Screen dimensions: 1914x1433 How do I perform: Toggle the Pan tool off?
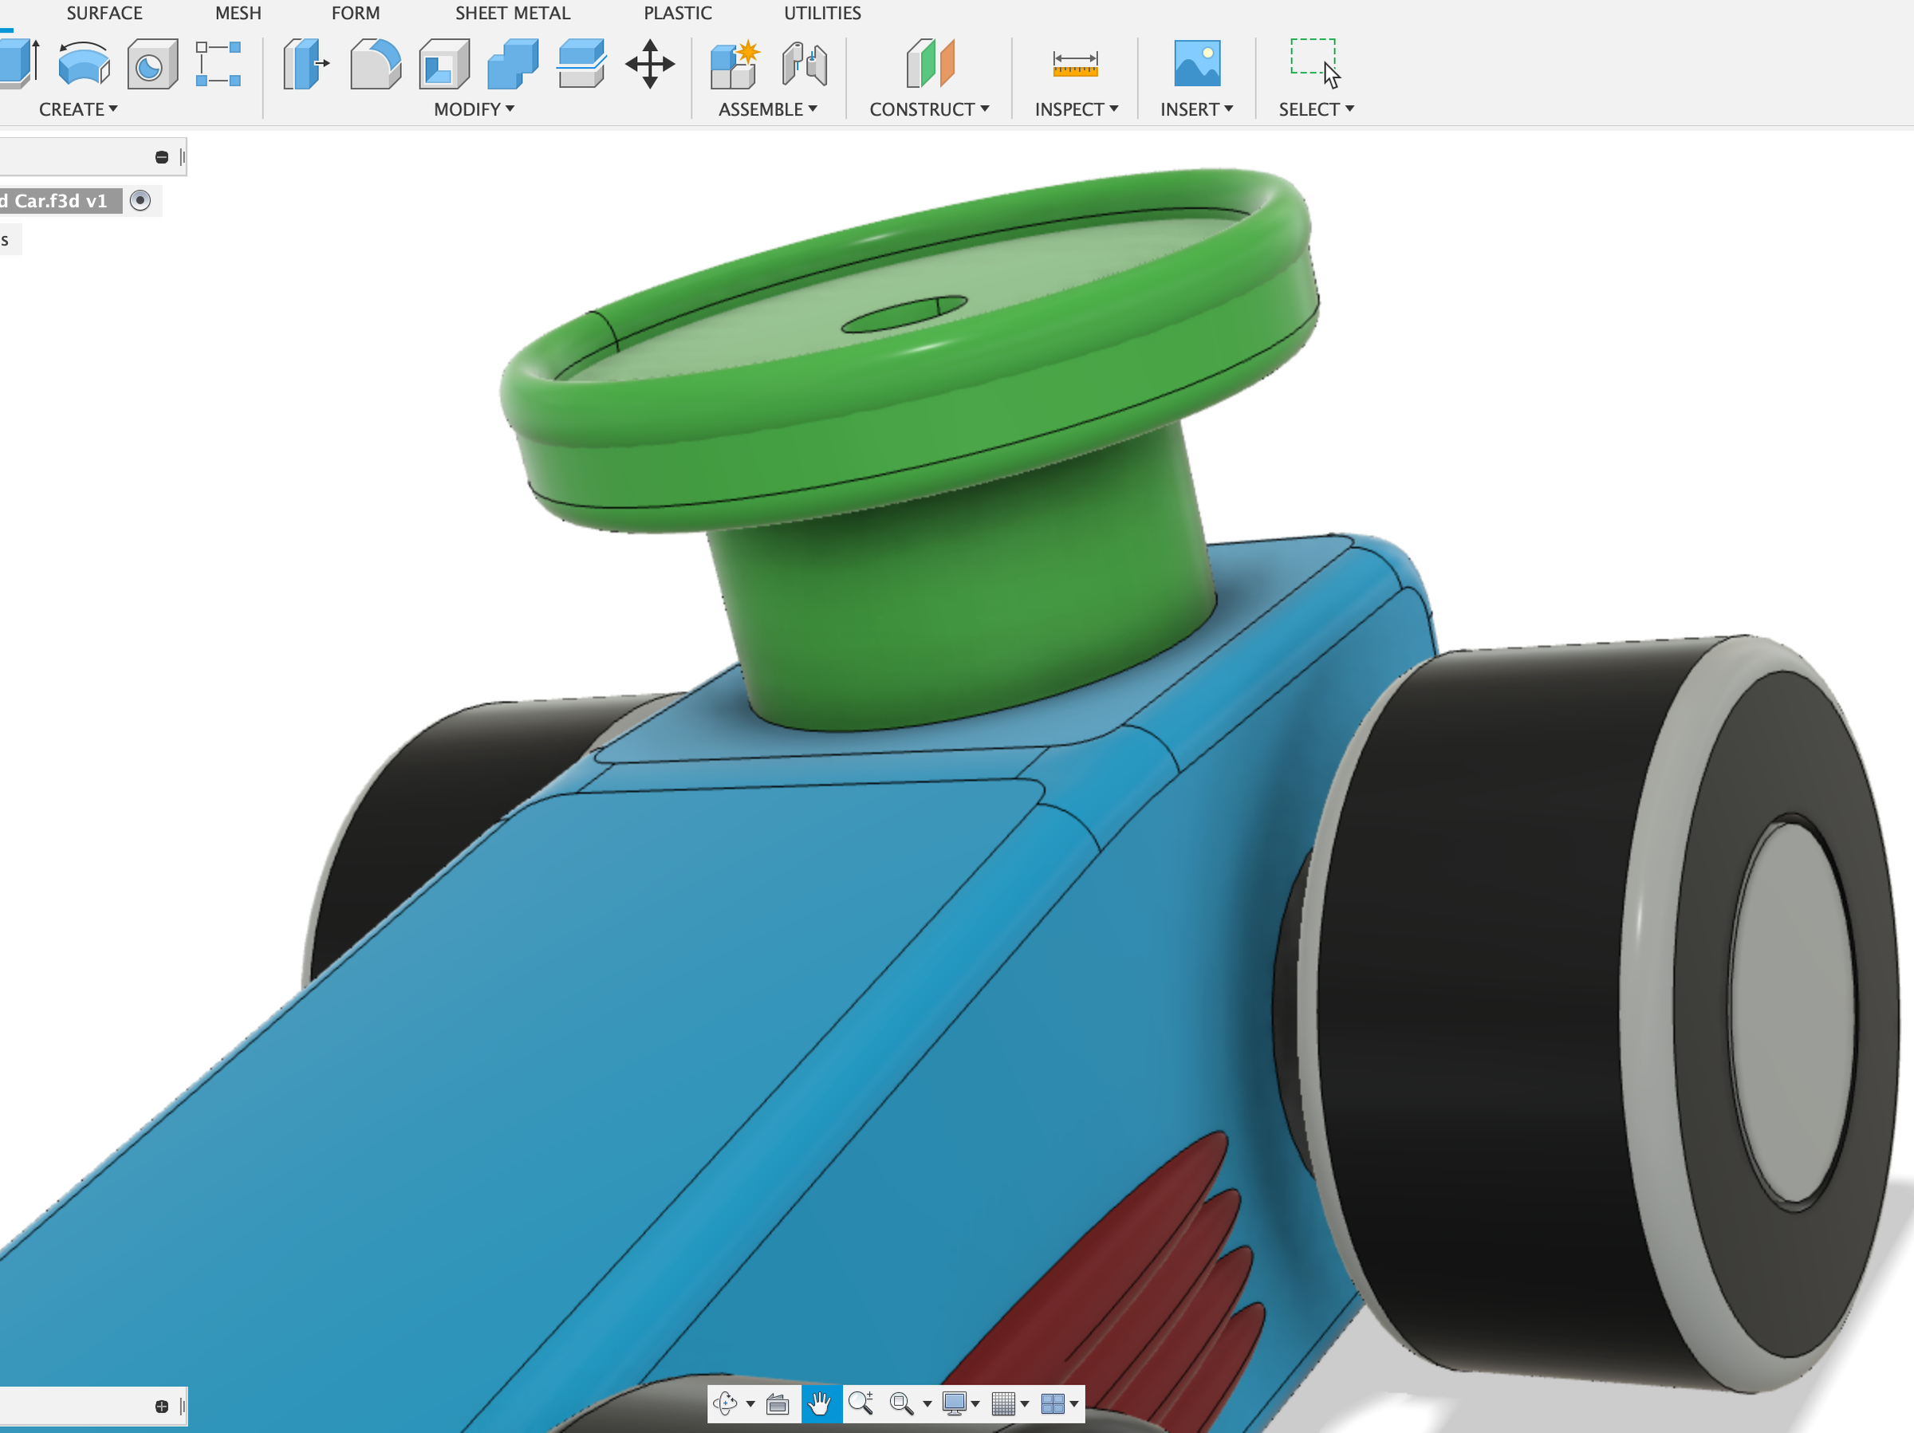coord(821,1404)
